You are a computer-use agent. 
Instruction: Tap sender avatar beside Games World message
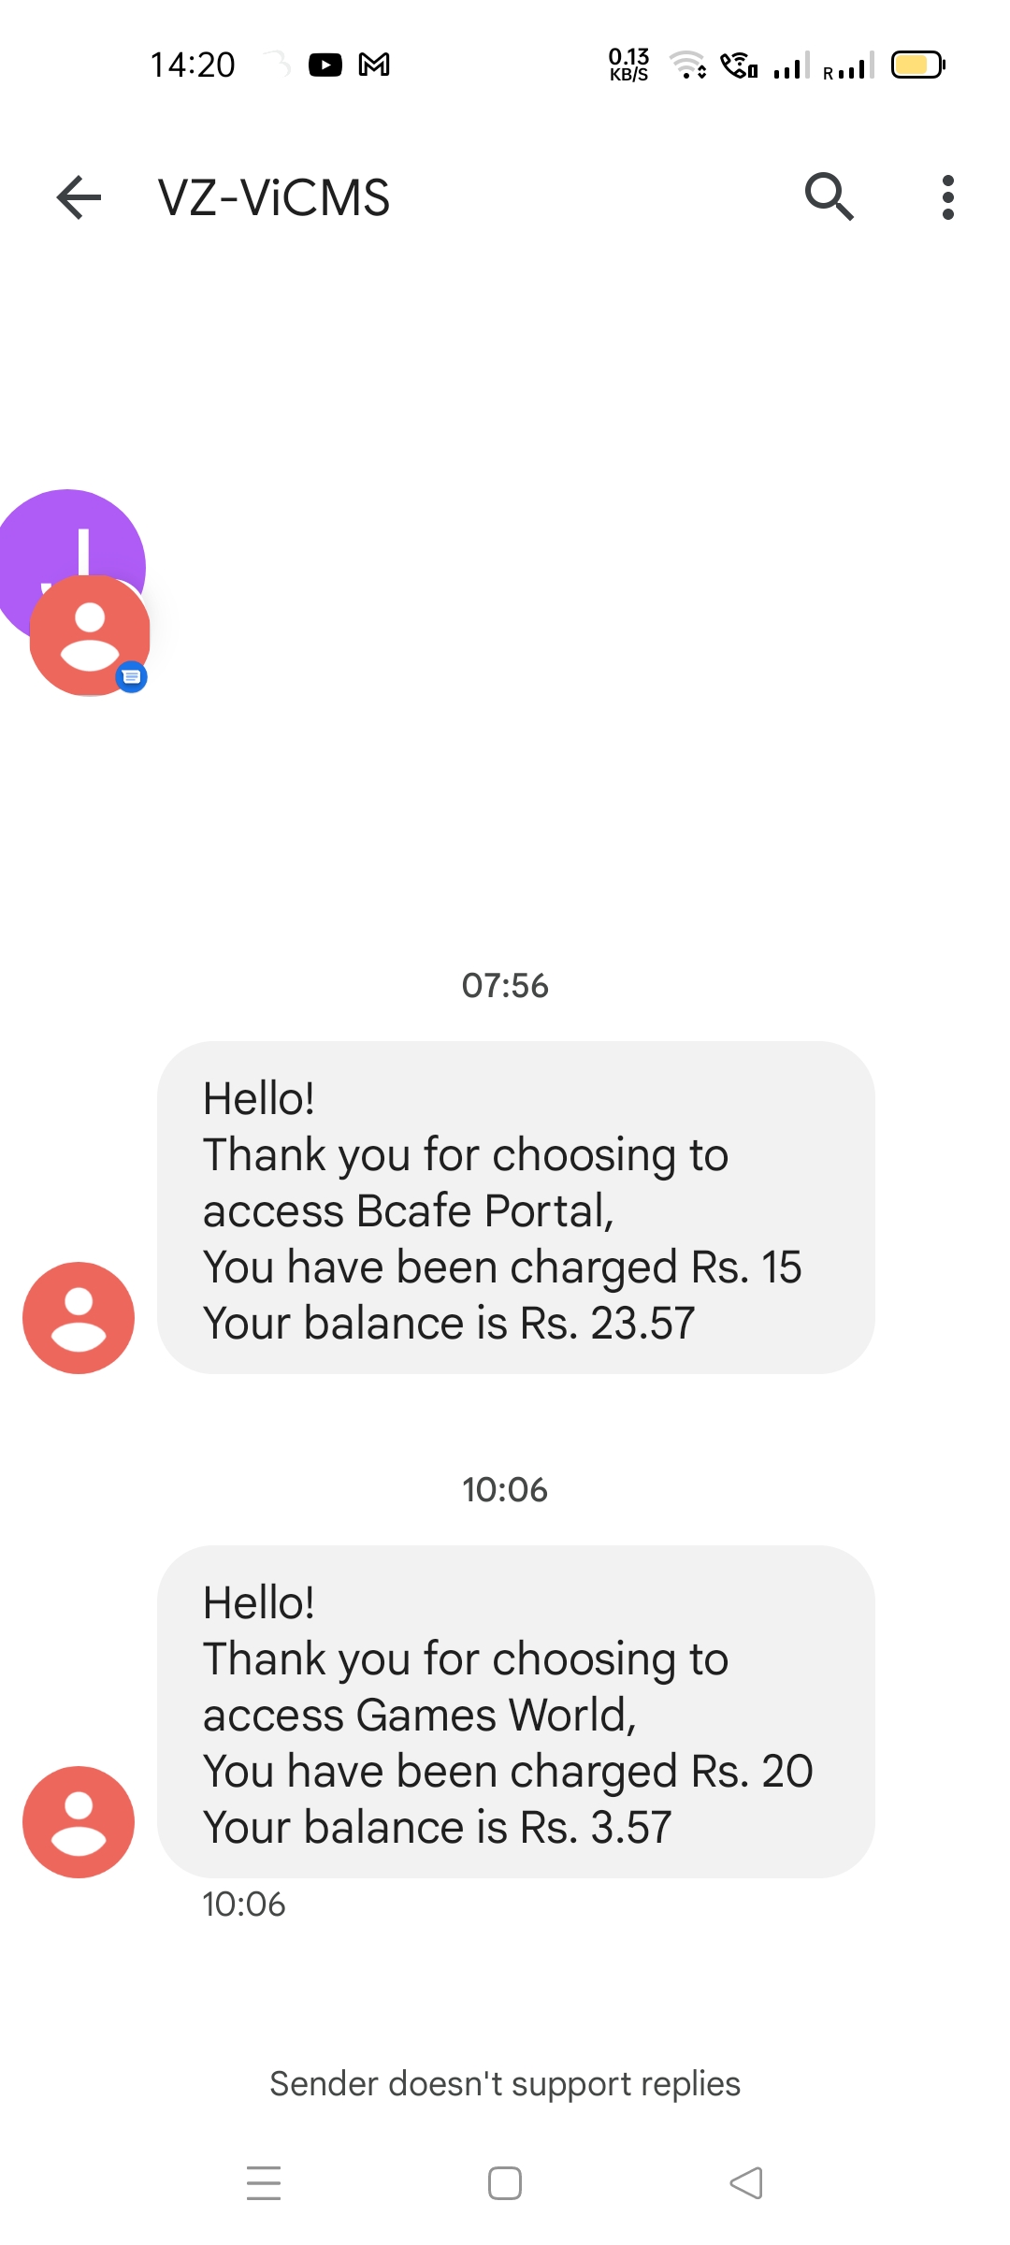[79, 1821]
